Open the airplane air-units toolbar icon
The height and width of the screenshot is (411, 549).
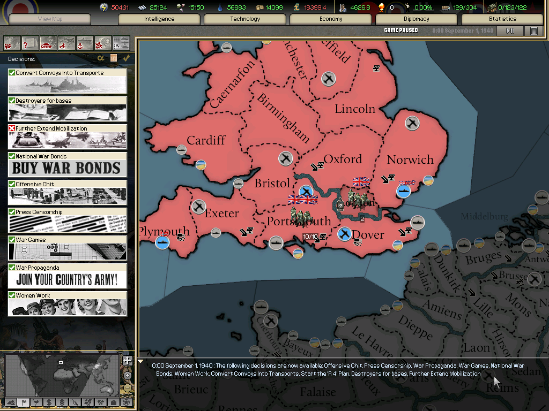coord(66,44)
